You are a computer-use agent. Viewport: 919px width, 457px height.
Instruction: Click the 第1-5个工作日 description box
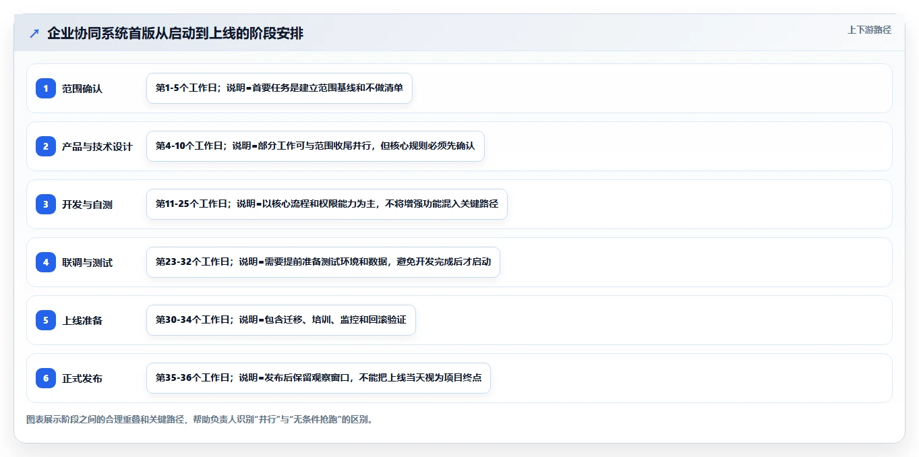point(279,88)
